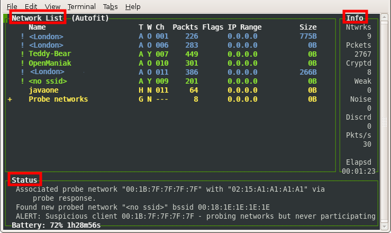
Task: Open the Edit menu
Action: [31, 6]
